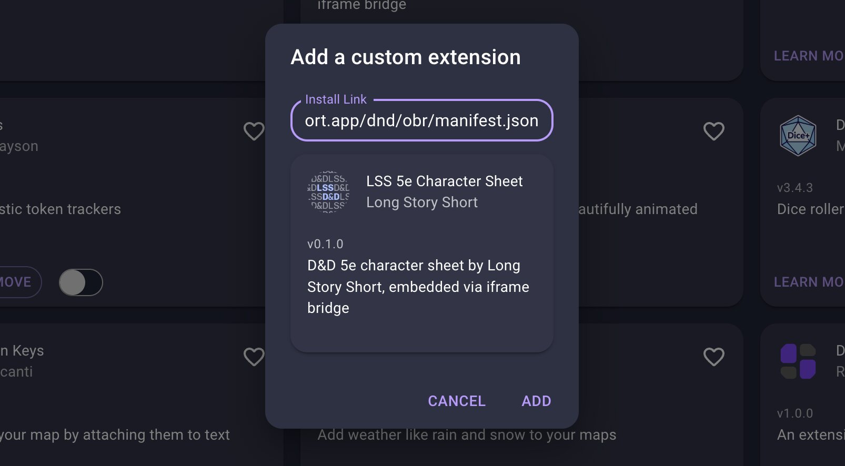Click the Add weather like rain description
845x466 pixels.
click(467, 435)
